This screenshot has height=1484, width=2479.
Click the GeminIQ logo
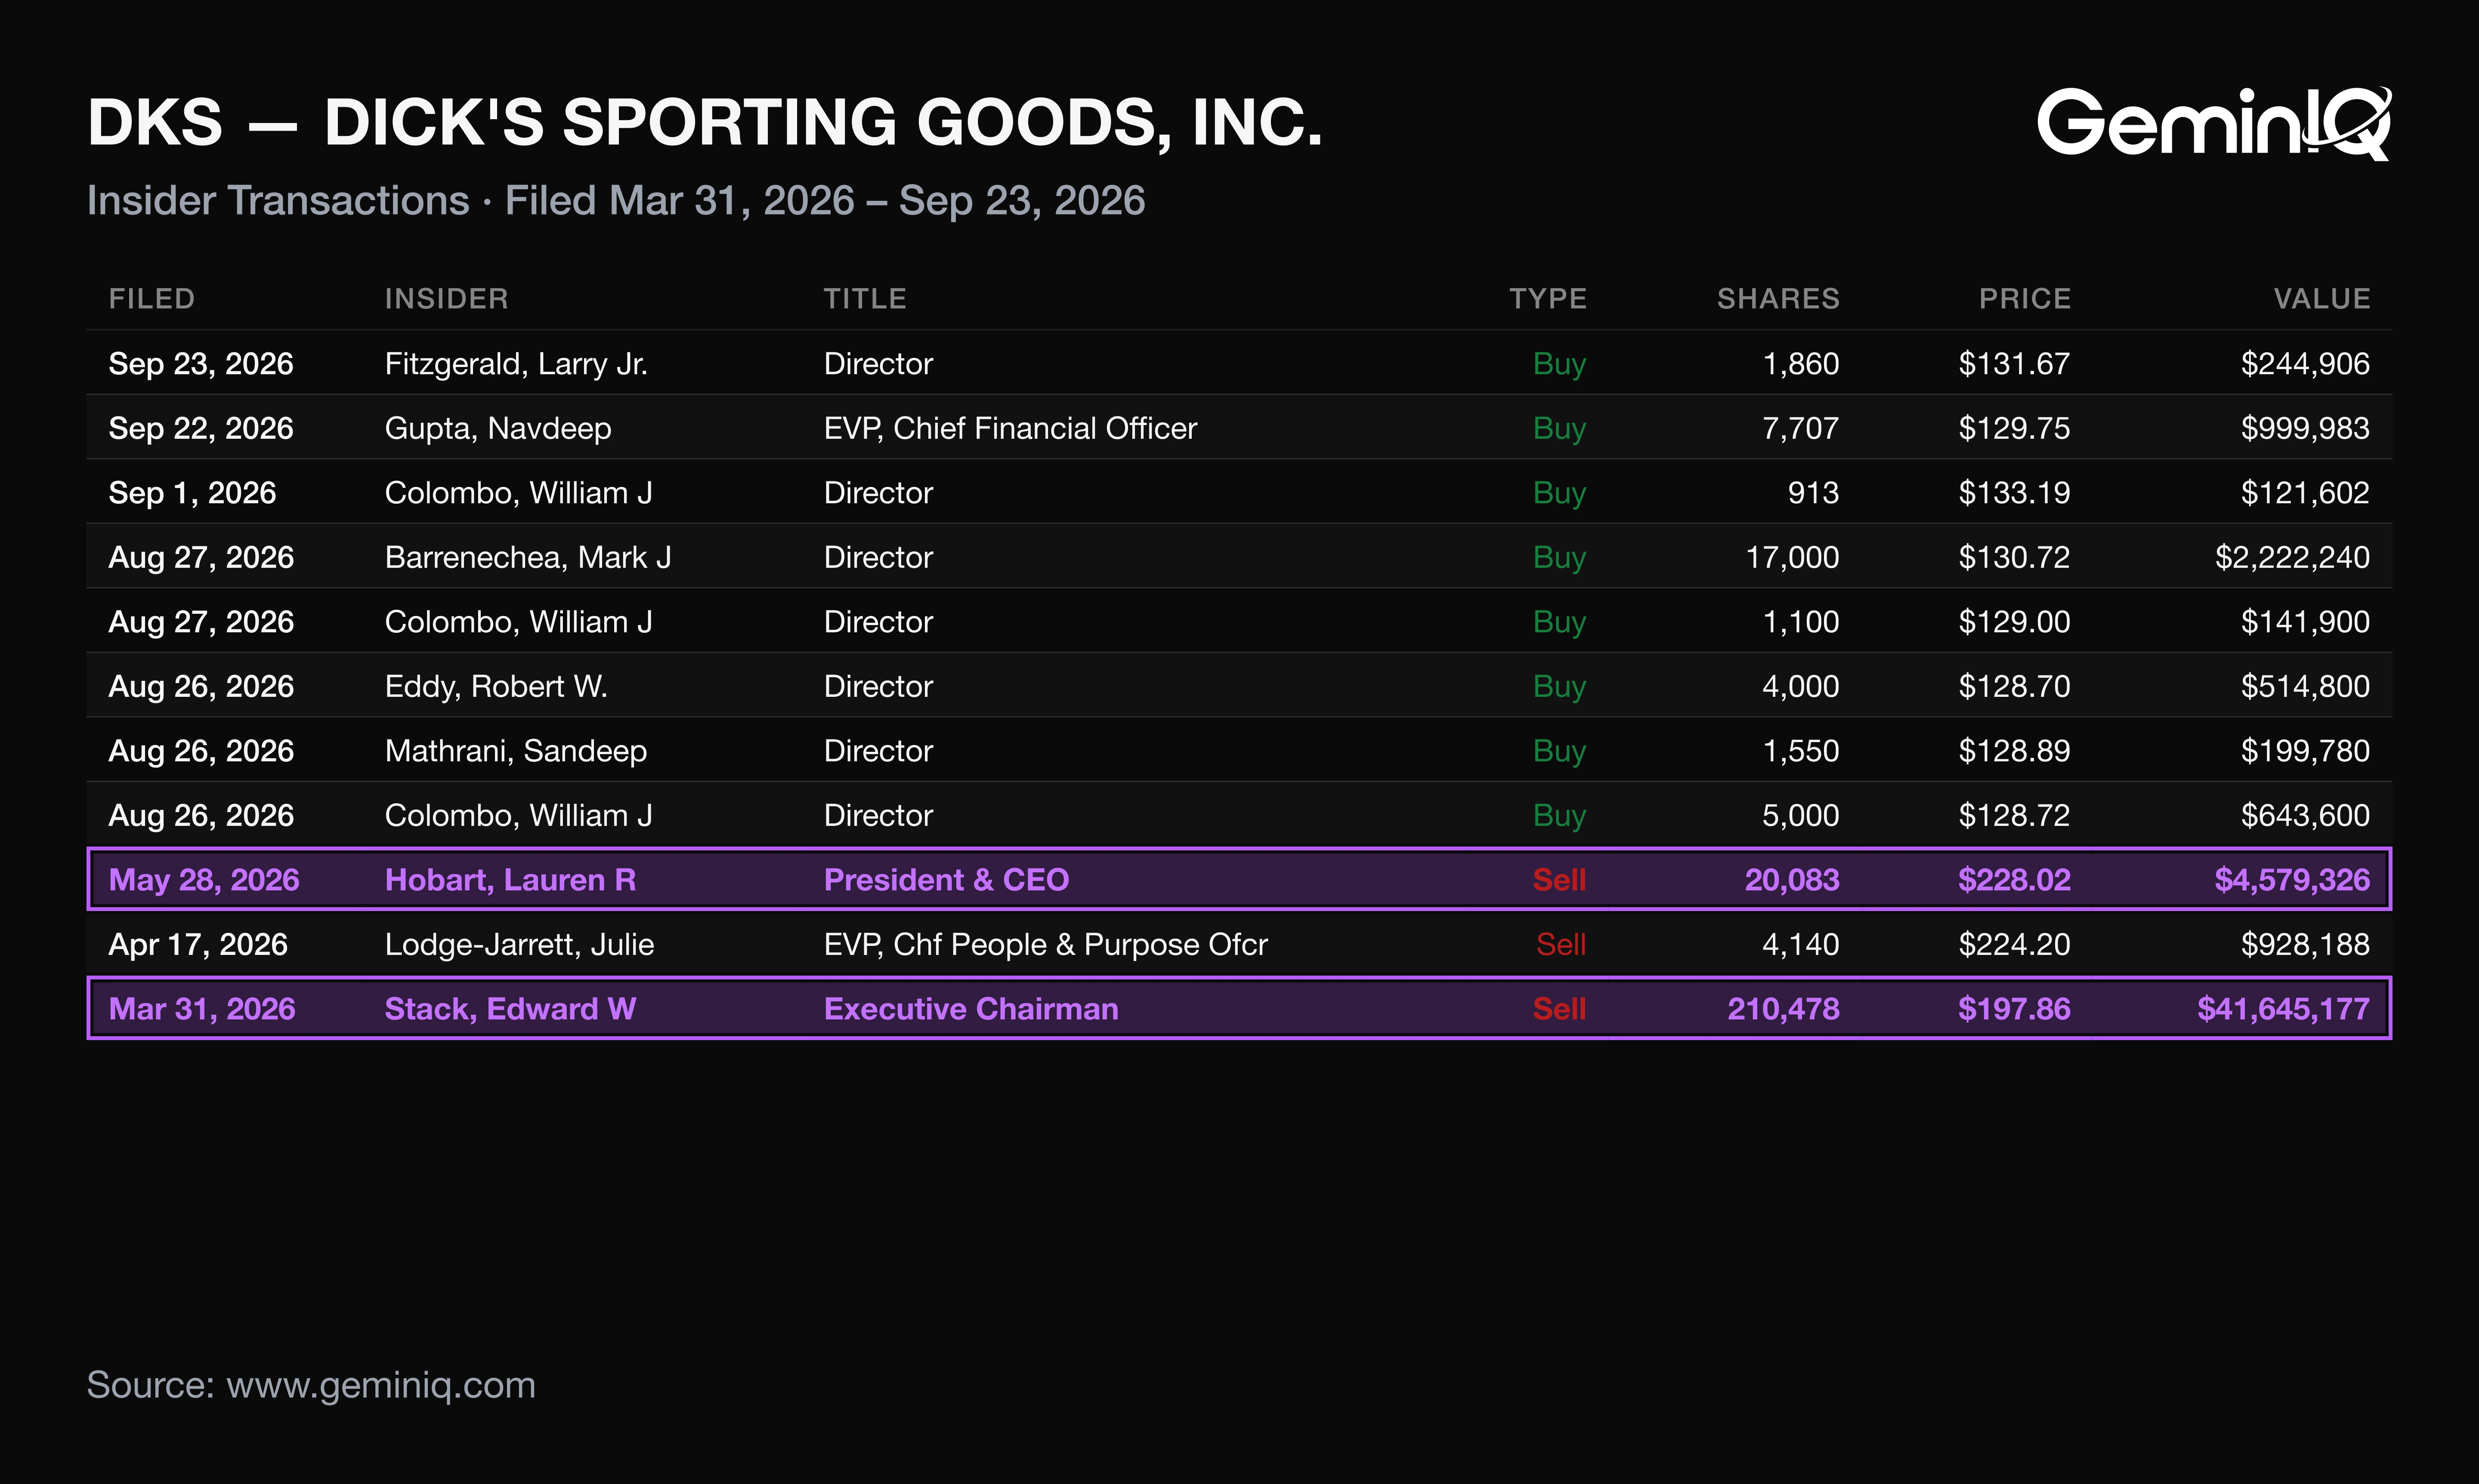coord(2214,123)
